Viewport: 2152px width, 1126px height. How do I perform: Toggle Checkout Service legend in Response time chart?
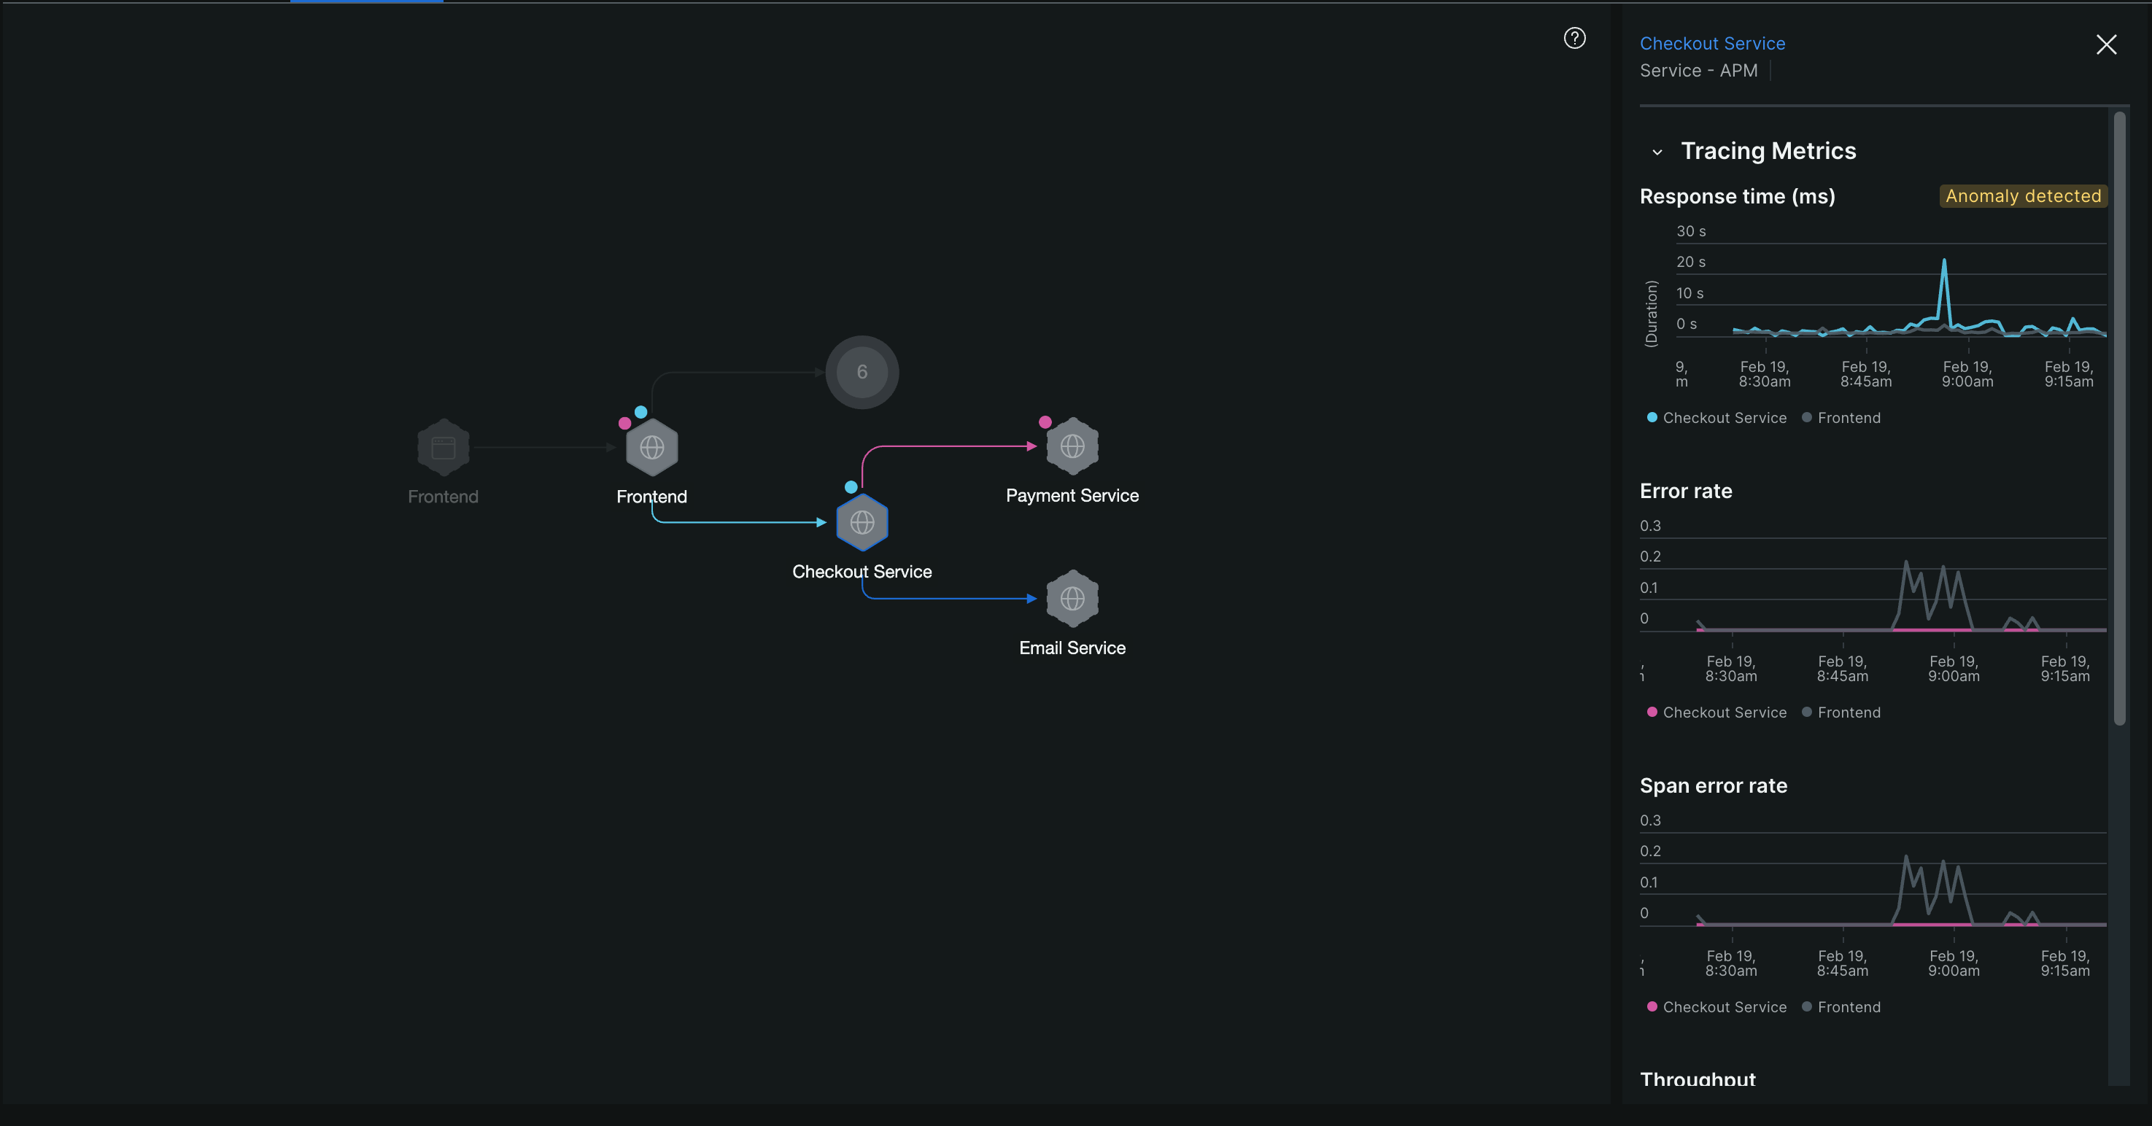tap(1716, 418)
